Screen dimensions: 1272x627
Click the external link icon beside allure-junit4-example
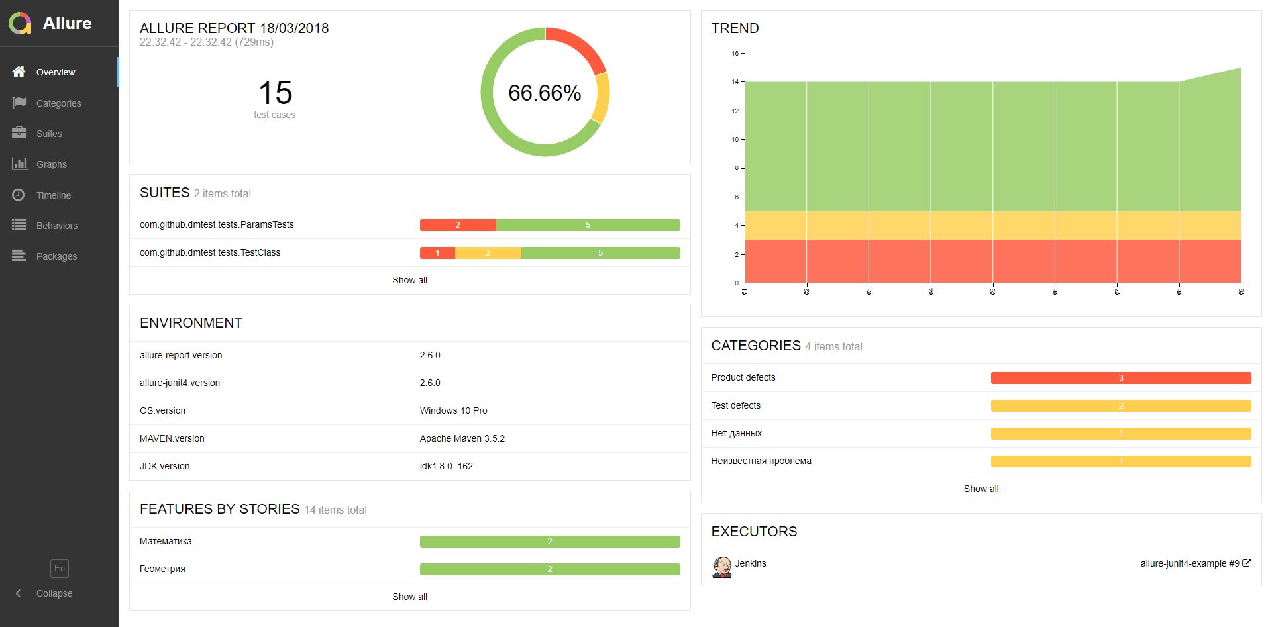[1247, 563]
